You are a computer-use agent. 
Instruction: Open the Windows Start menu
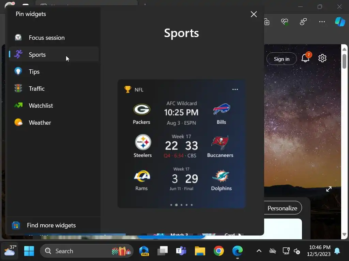point(29,251)
